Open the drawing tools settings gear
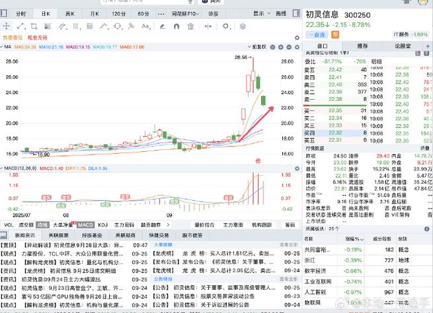This screenshot has width=433, height=313. coord(226,26)
